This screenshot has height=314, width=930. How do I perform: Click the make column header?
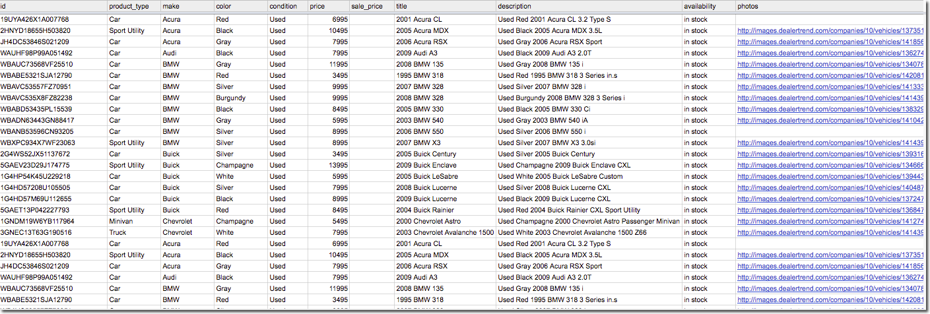click(x=187, y=6)
